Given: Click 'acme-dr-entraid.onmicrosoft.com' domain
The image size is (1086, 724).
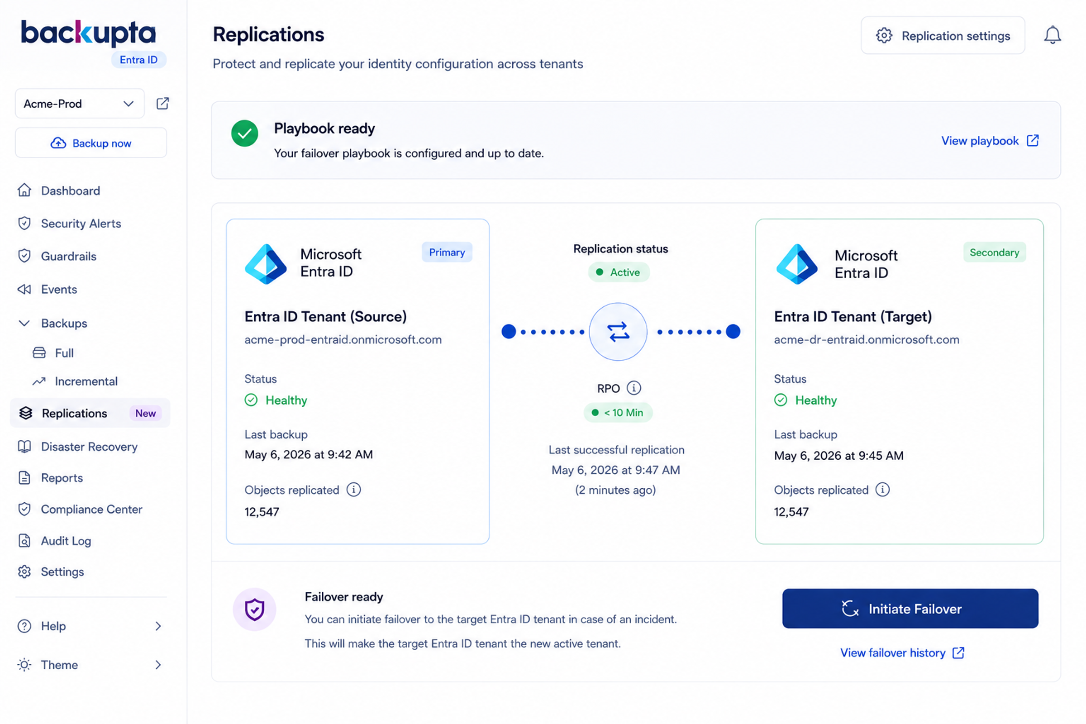Looking at the screenshot, I should [867, 340].
